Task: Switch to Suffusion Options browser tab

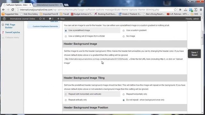Action: pos(17,5)
